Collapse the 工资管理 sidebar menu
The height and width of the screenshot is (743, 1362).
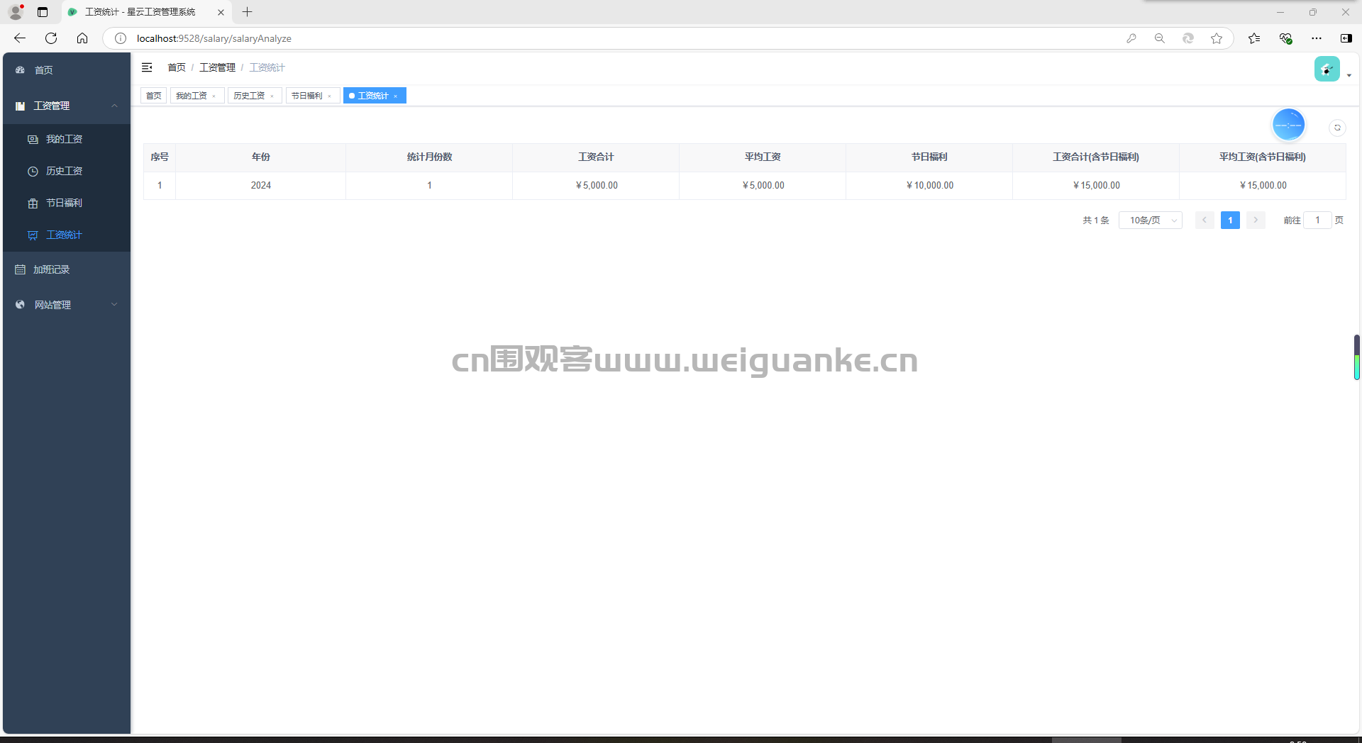(67, 106)
